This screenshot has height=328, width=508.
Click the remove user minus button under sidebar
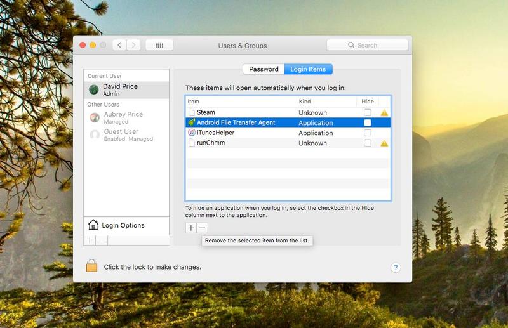[x=102, y=240]
